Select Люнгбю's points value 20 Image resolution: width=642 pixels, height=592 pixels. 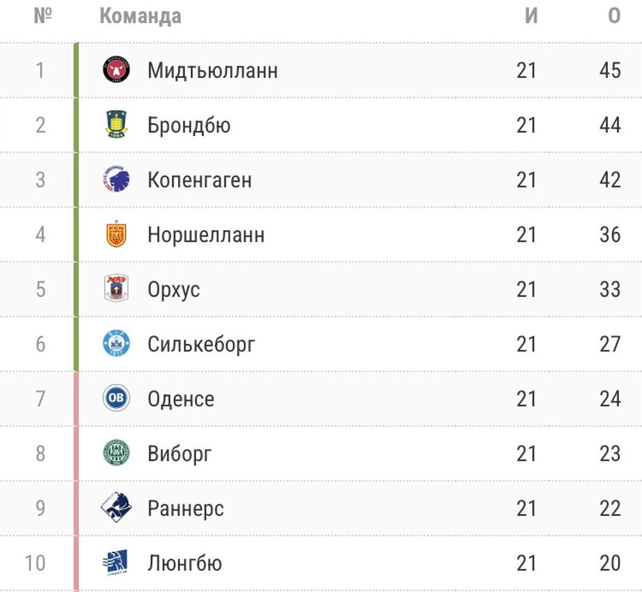coord(610,562)
